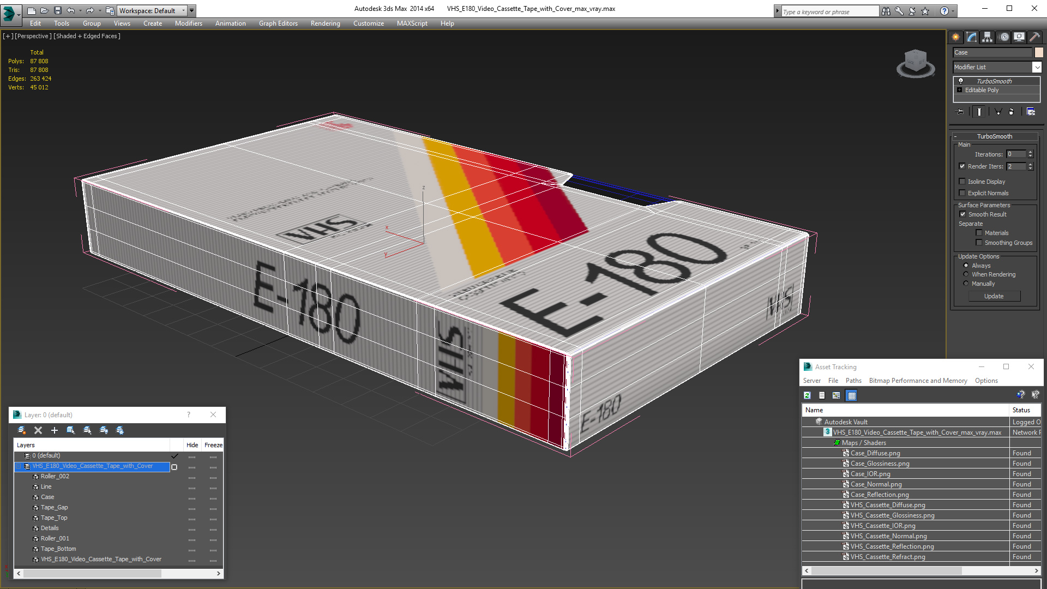Enable Explicit Normals checkbox

(962, 193)
